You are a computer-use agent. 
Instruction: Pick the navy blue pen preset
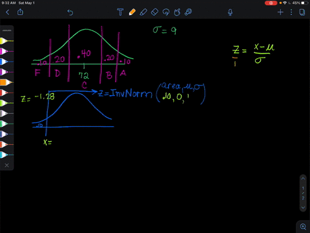[x=6, y=134]
